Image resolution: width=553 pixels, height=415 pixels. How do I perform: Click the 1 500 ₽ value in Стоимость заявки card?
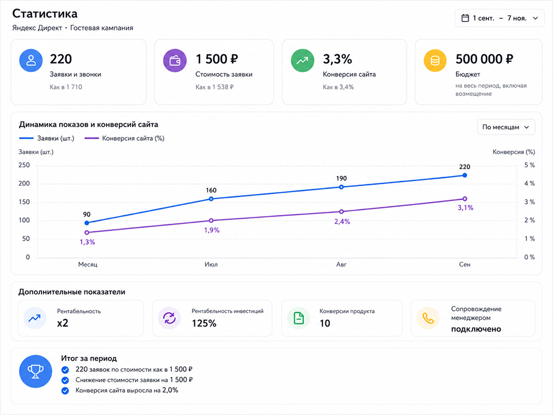pyautogui.click(x=217, y=59)
